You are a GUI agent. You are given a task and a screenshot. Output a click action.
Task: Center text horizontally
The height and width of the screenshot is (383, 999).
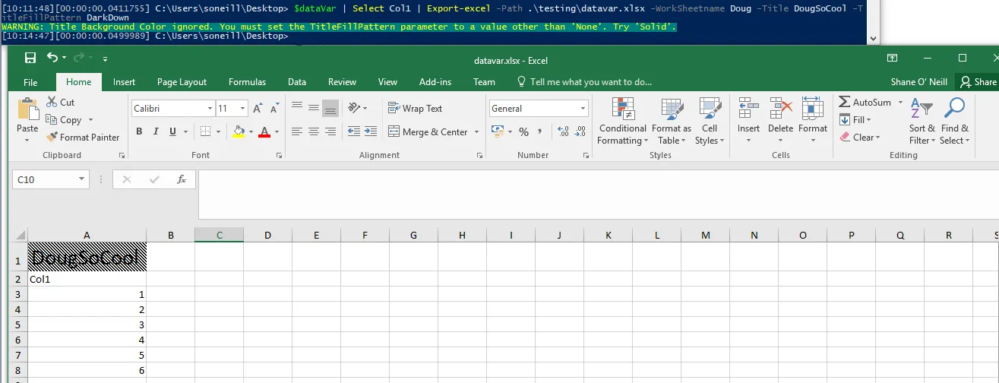[x=314, y=131]
